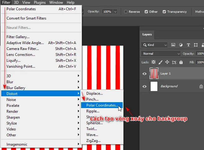This screenshot has height=150, width=204.
Task: Choose Polar Coordinates in Distort submenu
Action: (x=102, y=105)
